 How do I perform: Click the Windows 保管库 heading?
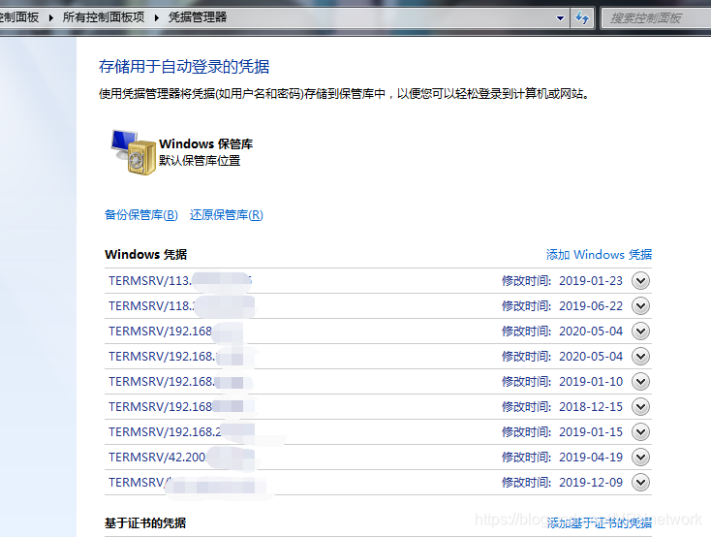tap(205, 143)
